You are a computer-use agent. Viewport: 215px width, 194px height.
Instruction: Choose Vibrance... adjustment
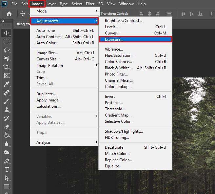point(135,49)
